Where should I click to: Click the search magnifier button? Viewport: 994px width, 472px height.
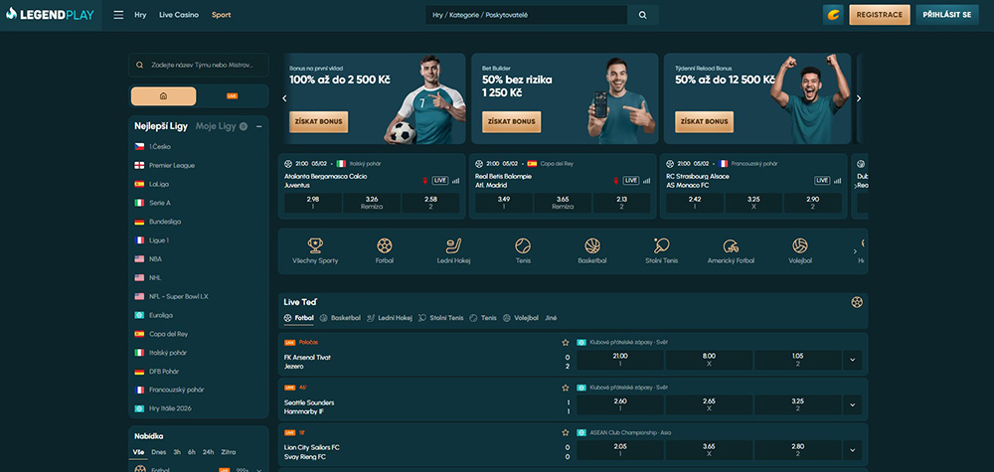coord(643,15)
